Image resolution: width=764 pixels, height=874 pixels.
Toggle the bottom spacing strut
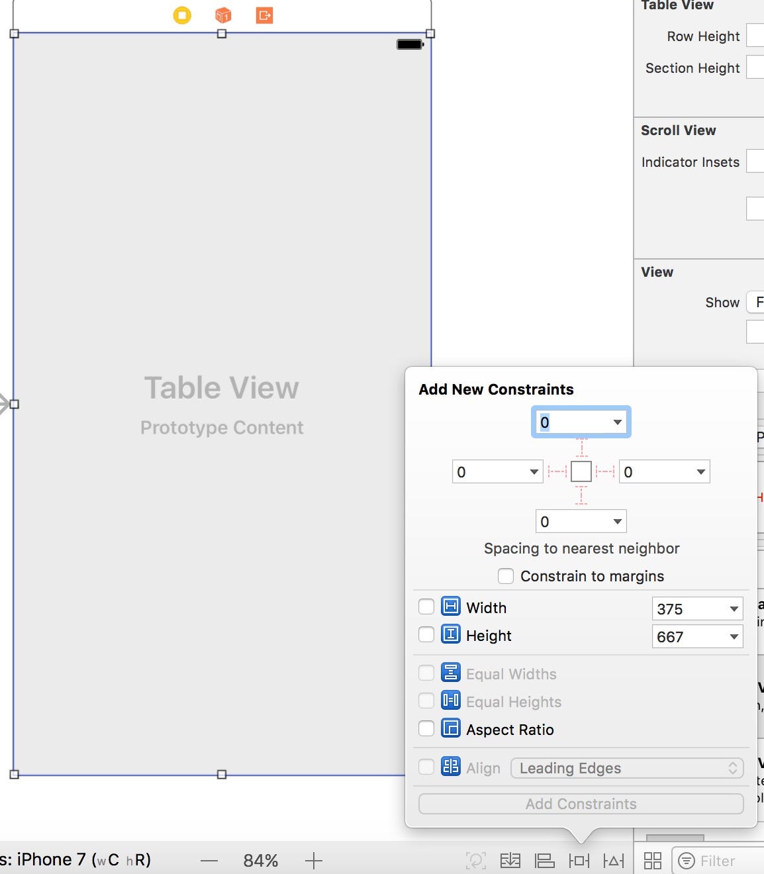coord(581,495)
